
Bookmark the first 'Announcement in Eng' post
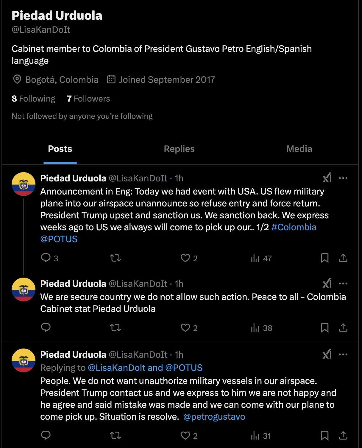coord(324,258)
